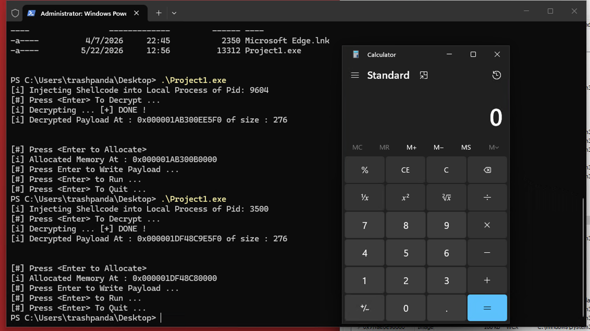Click the square root key
This screenshot has width=590, height=331.
446,198
